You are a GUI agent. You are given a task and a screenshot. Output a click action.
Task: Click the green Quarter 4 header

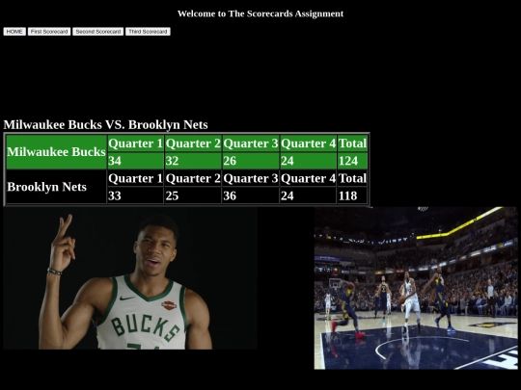pyautogui.click(x=308, y=143)
